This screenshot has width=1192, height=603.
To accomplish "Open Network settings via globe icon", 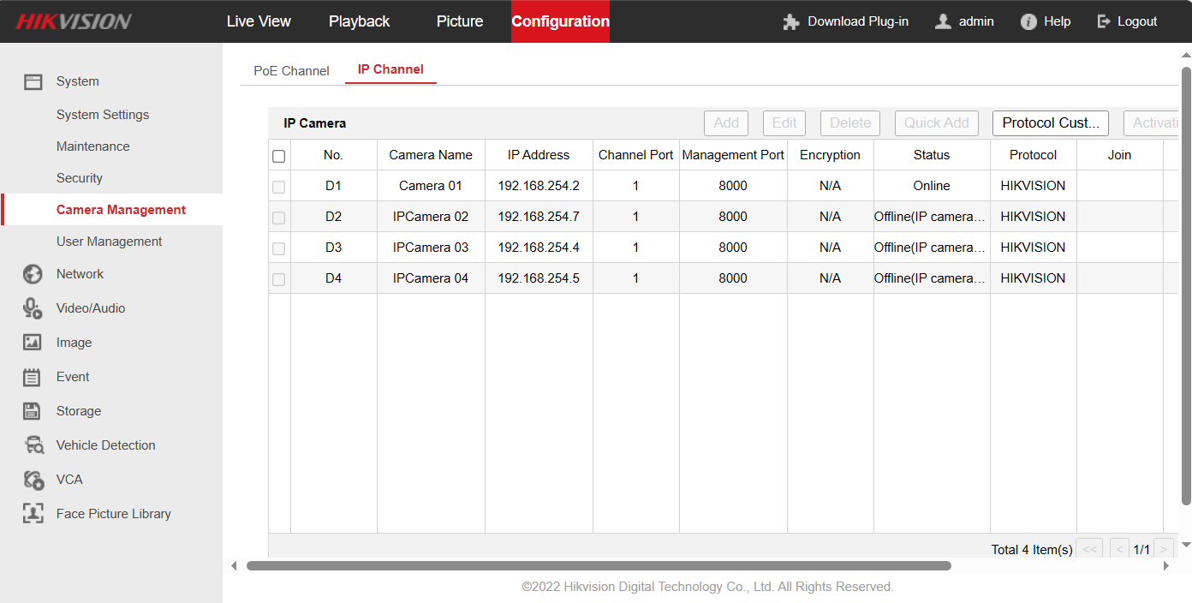I will point(33,274).
